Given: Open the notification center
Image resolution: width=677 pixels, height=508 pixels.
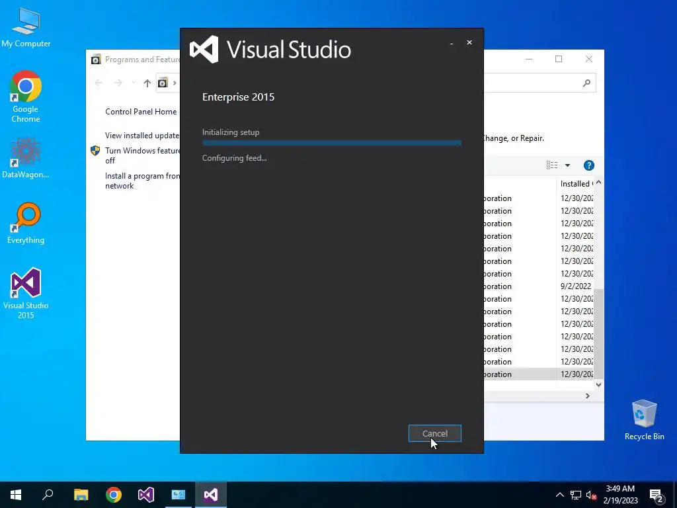Looking at the screenshot, I should coord(657,495).
